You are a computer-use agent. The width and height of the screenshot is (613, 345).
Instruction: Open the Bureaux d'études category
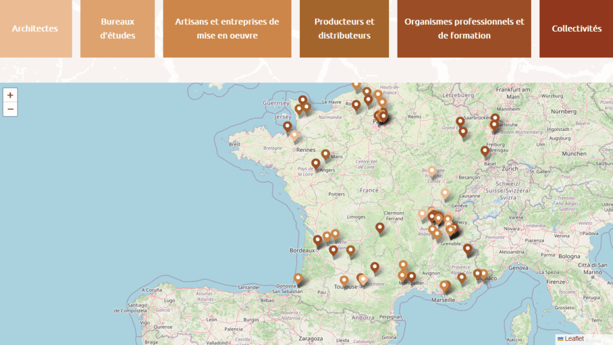(117, 29)
